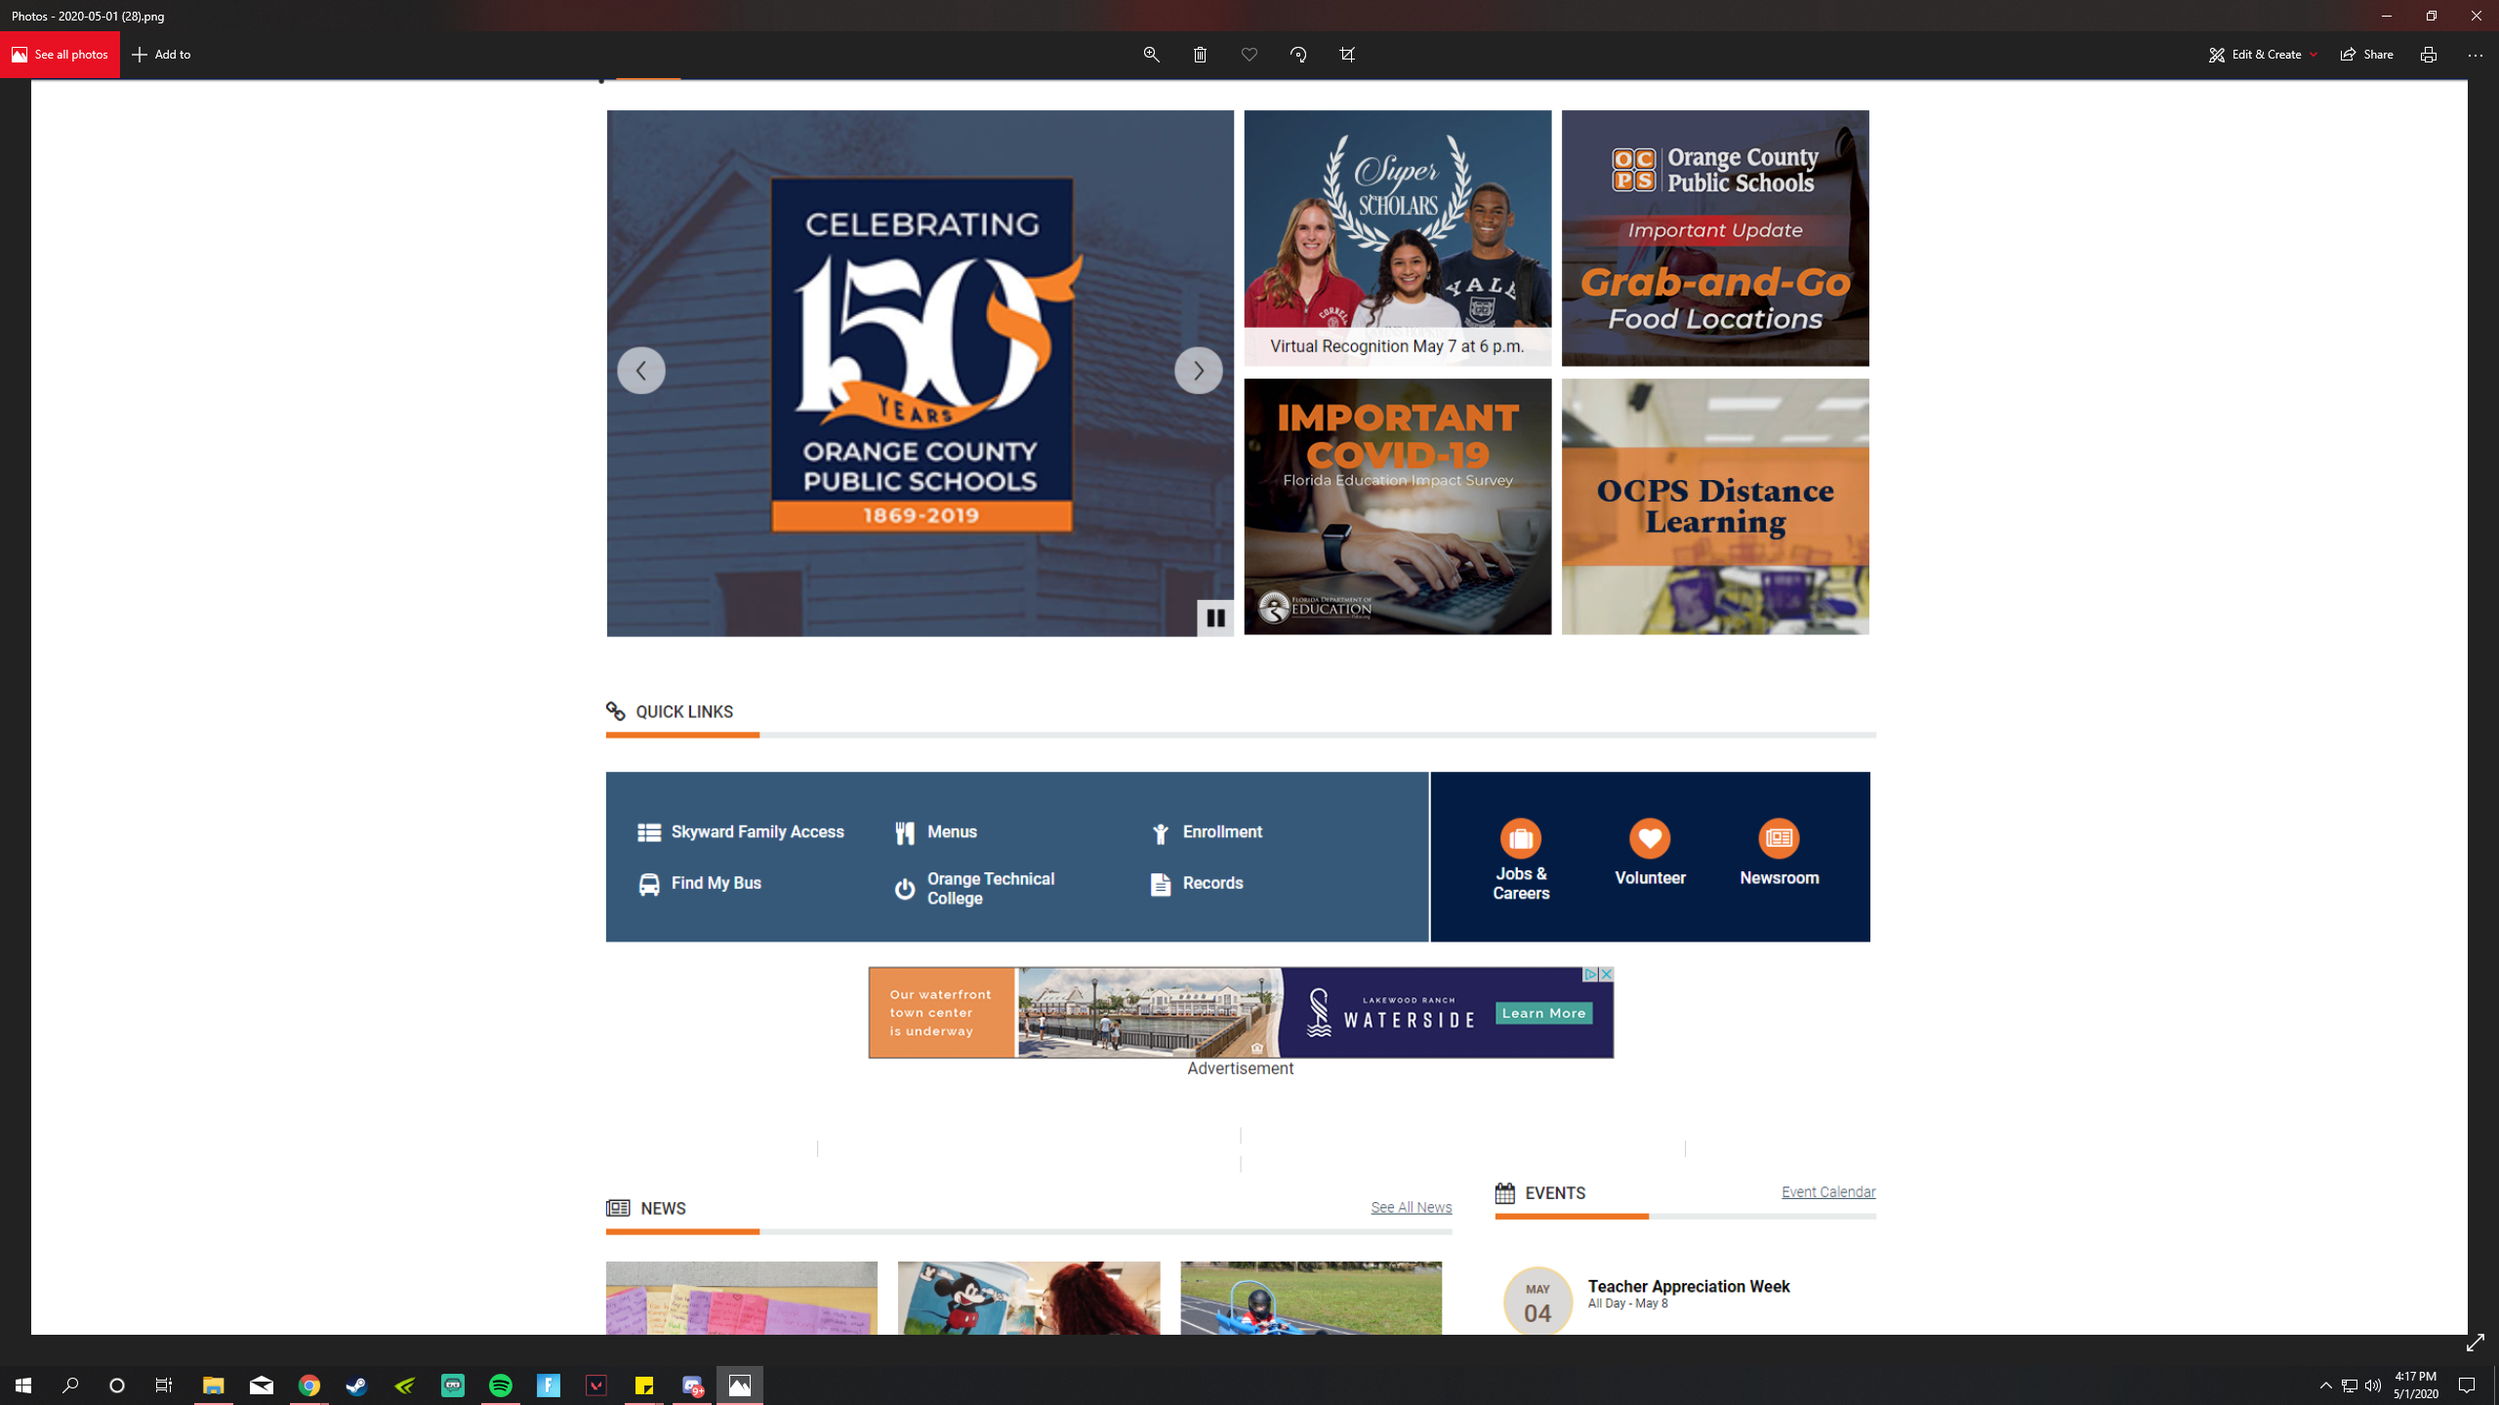Open OCPS Distance Learning tile
The image size is (2499, 1405).
click(x=1715, y=506)
